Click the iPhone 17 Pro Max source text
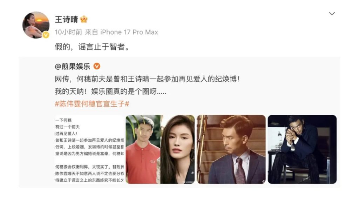The width and height of the screenshot is (359, 202). click(x=129, y=32)
